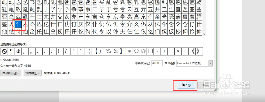Image resolution: width=265 pixels, height=102 pixels.
Task: Select the 仔 character in the grid
Action: coord(192,25)
